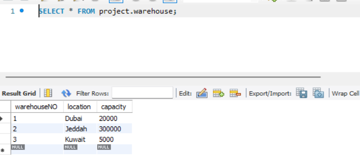This screenshot has height=161, width=360.
Task: Sort by the capacity column header
Action: pos(114,107)
